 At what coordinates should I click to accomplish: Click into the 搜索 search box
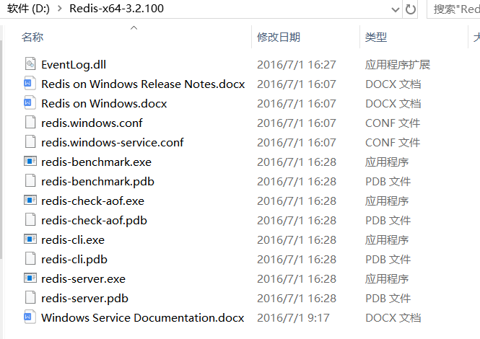coord(455,9)
